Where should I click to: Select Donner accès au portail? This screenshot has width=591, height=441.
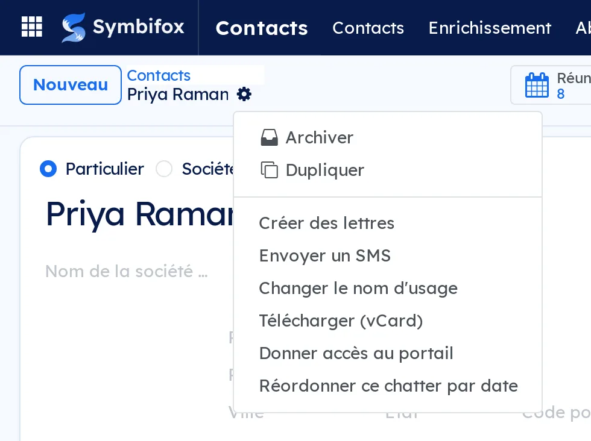[388, 353]
